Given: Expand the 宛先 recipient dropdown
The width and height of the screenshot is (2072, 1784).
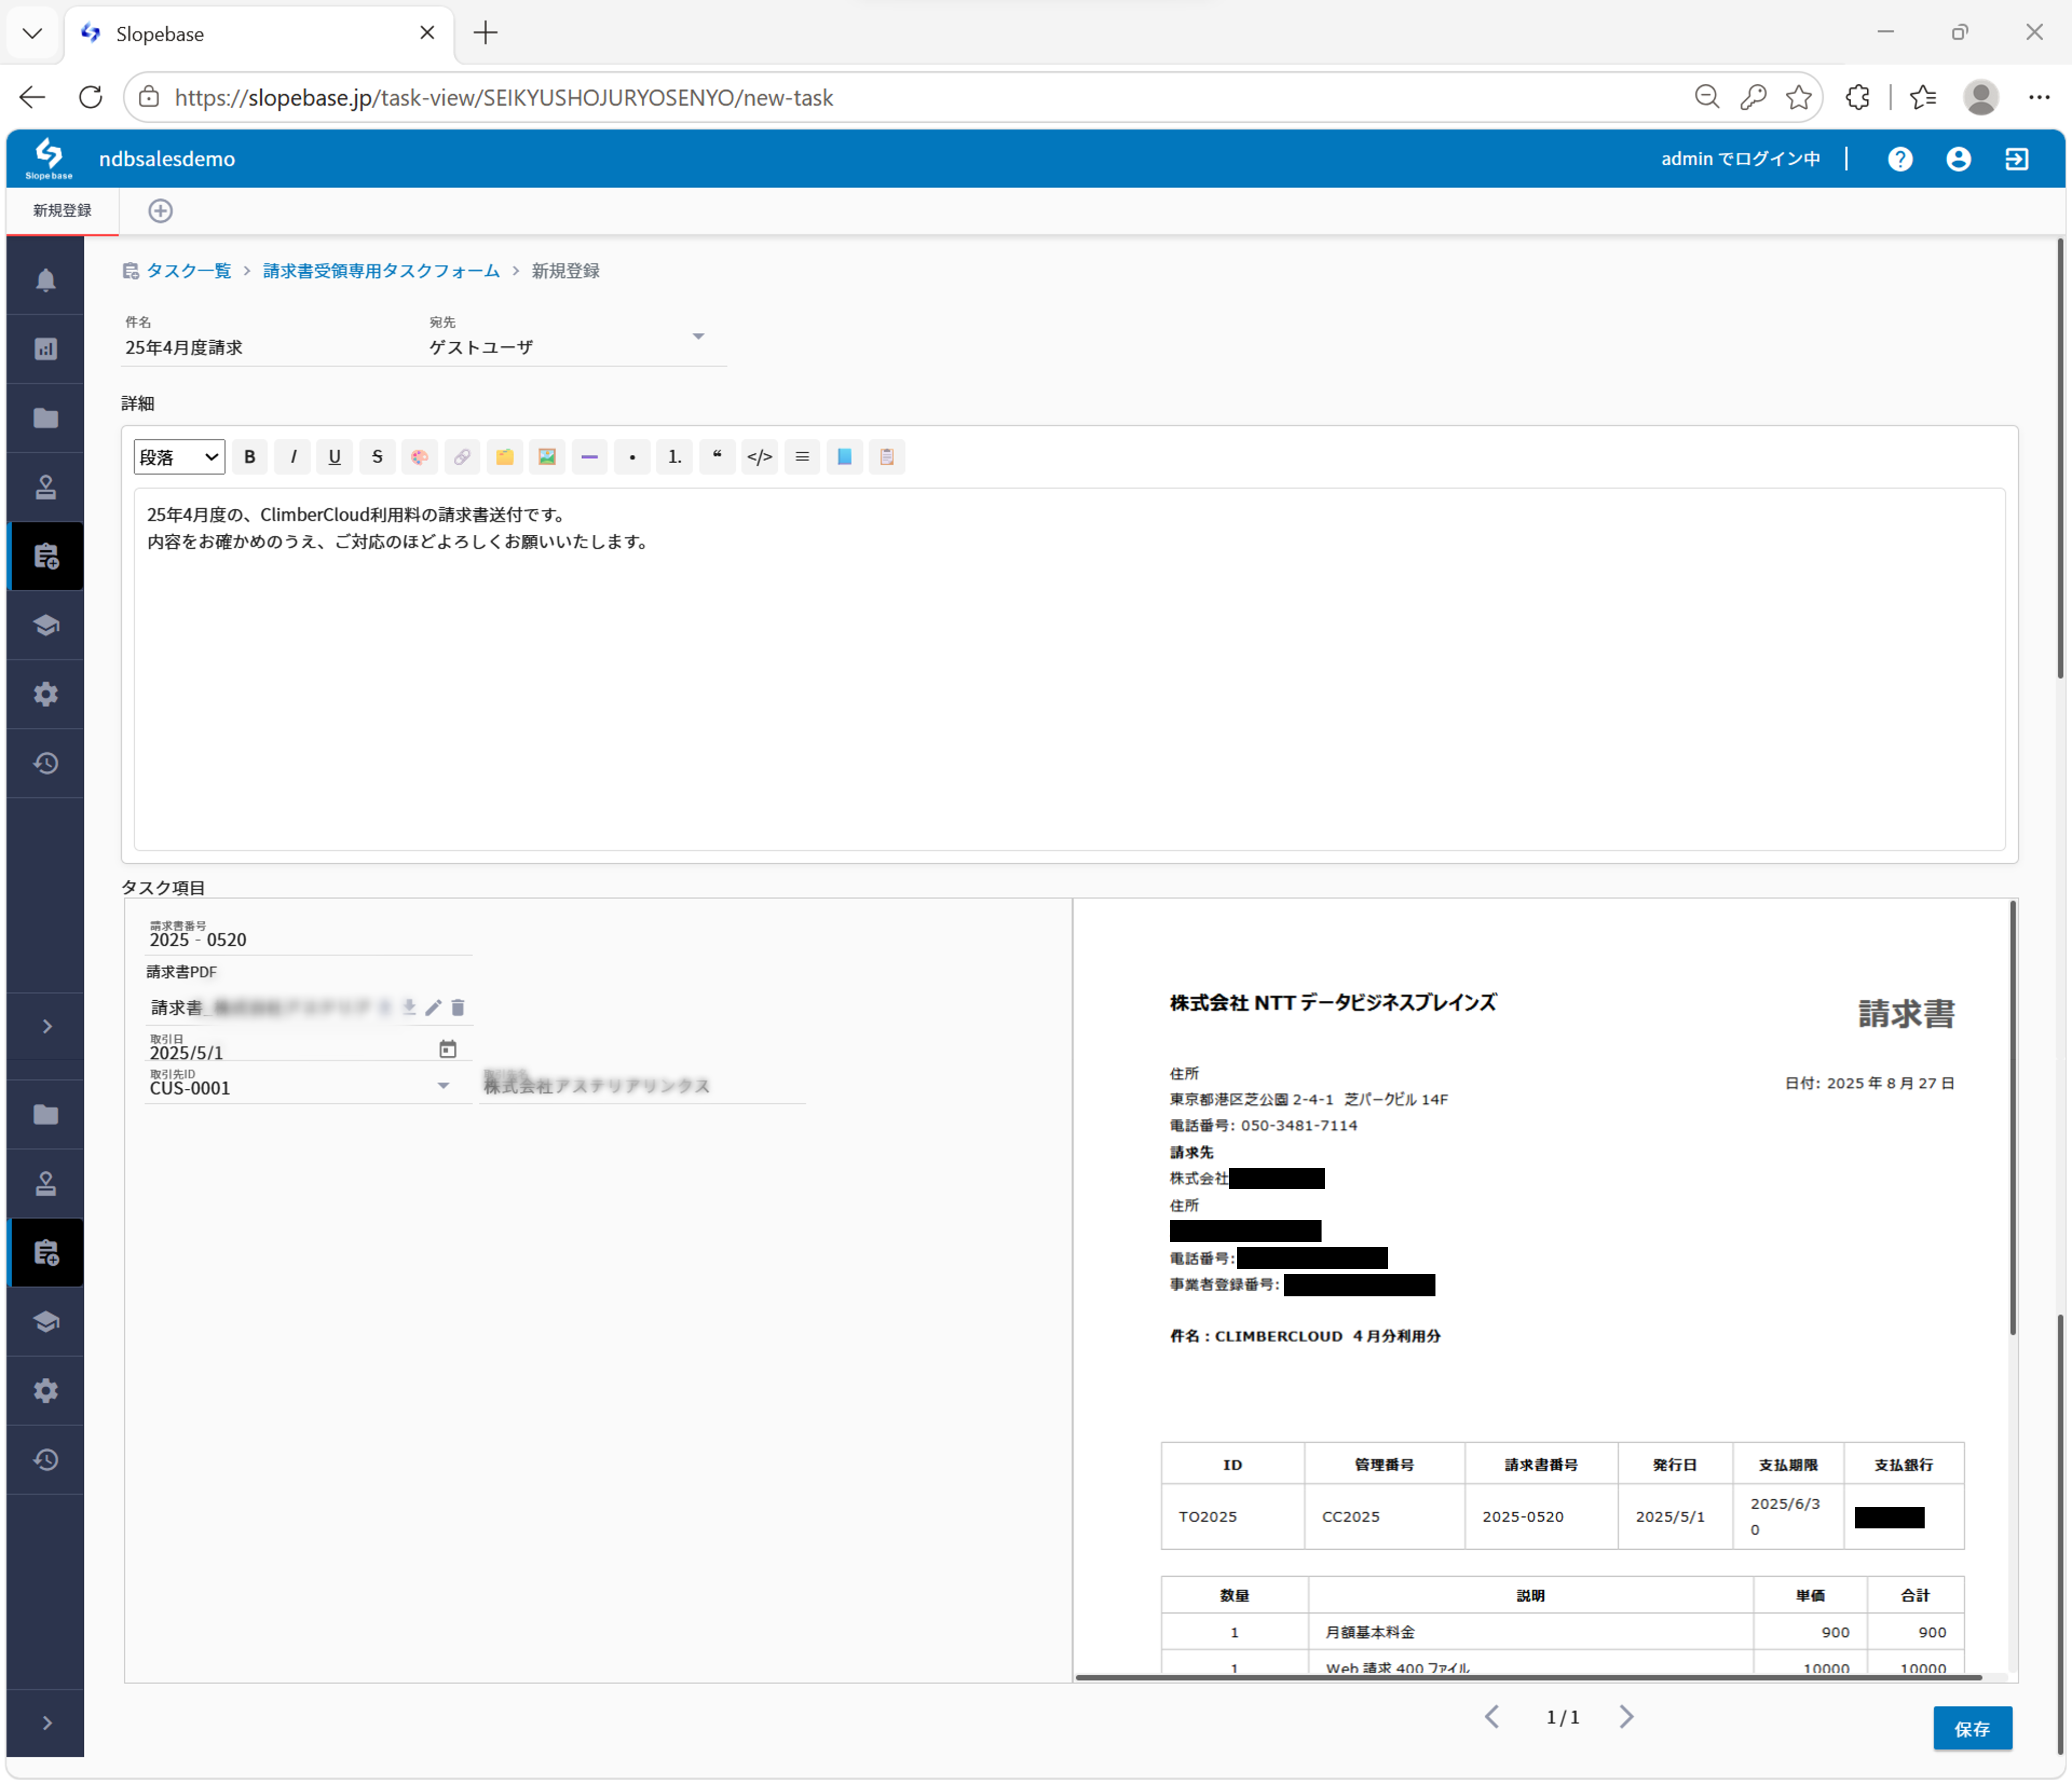Looking at the screenshot, I should pos(699,337).
